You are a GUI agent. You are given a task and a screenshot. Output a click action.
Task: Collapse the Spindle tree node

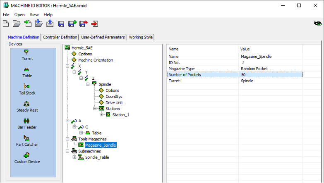click(x=88, y=84)
